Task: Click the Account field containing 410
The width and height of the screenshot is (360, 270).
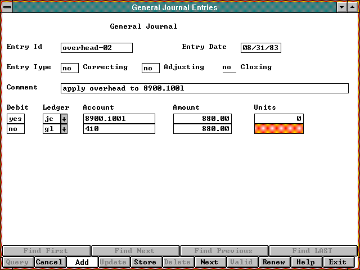Action: coord(119,129)
